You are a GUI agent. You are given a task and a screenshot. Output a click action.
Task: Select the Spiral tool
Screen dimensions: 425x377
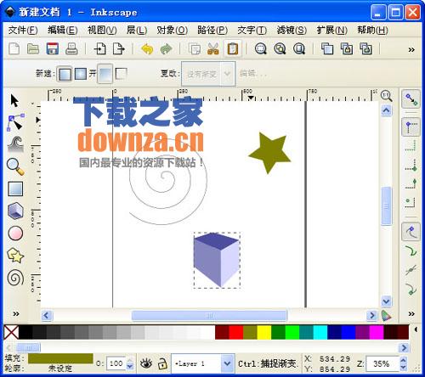(x=15, y=278)
